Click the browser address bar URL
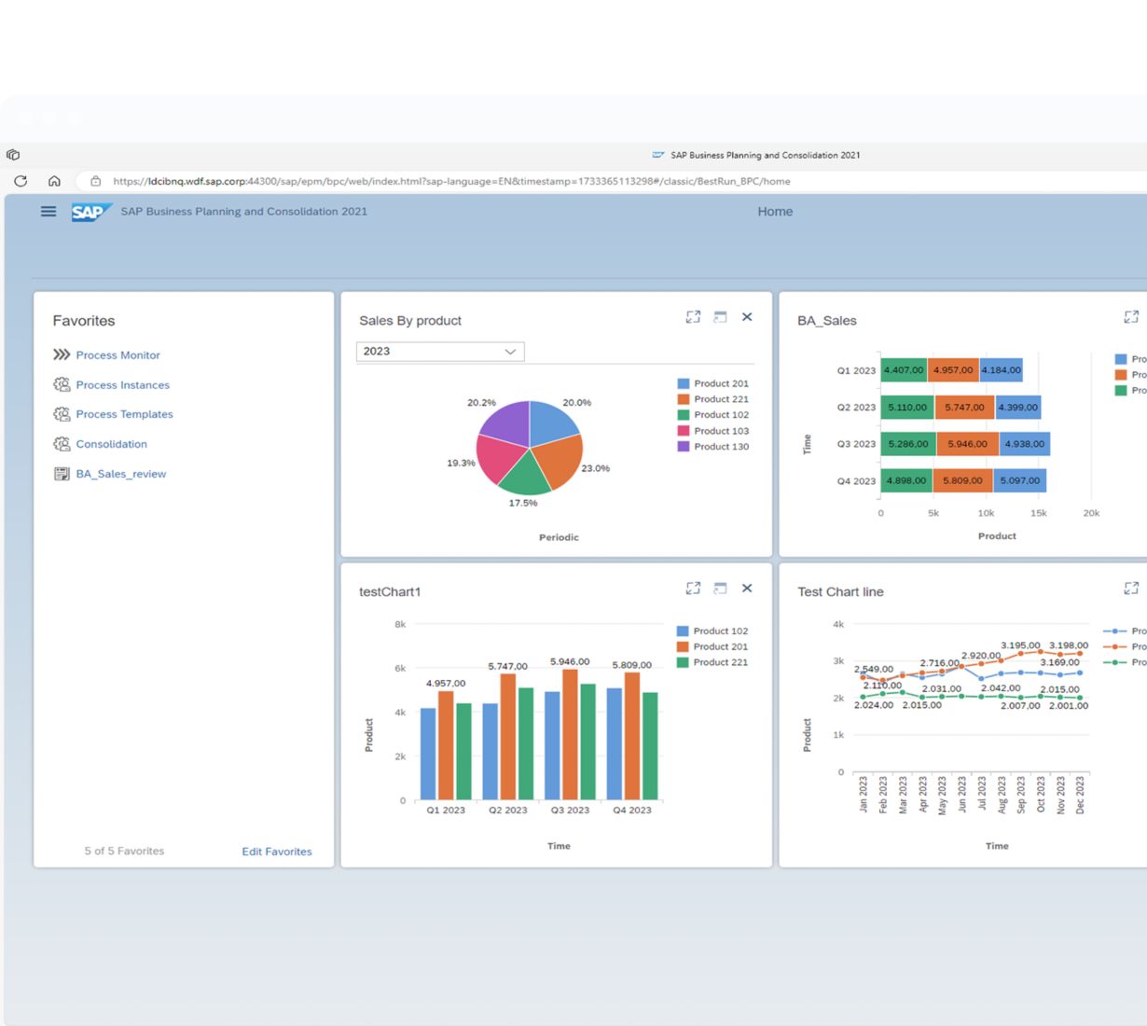 tap(451, 181)
